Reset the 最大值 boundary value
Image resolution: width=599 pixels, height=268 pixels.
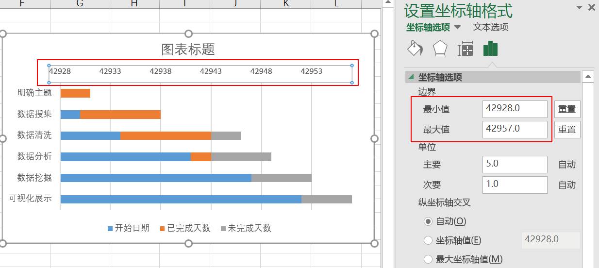567,130
